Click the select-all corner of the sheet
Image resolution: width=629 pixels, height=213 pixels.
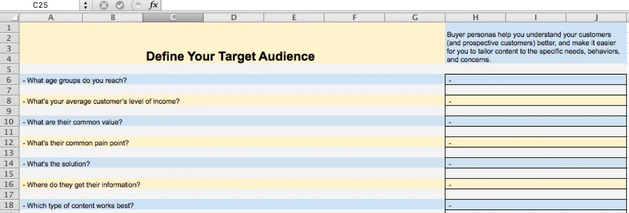tap(10, 18)
